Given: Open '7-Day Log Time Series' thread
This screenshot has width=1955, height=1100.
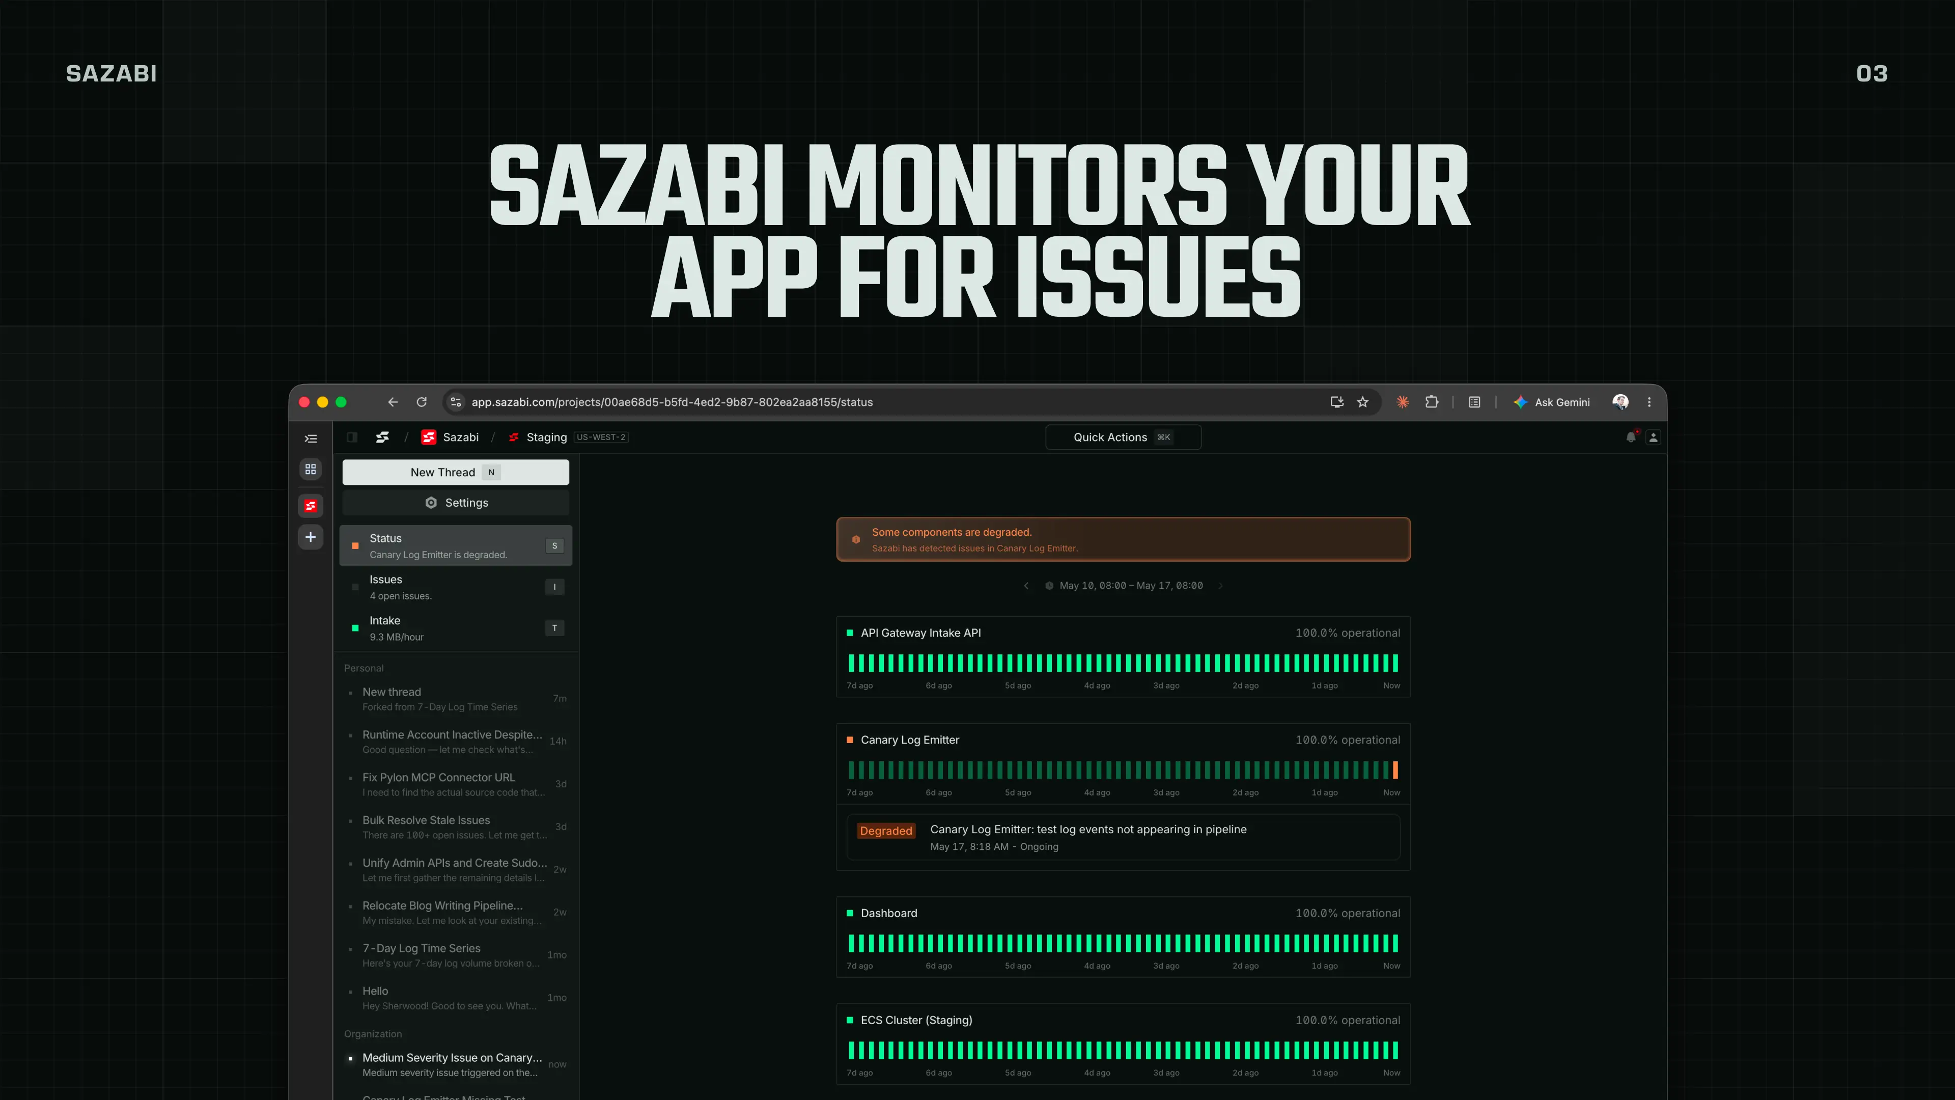Looking at the screenshot, I should pyautogui.click(x=455, y=955).
